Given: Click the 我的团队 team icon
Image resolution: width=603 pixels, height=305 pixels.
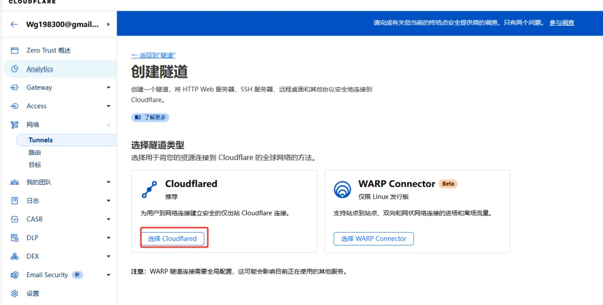Looking at the screenshot, I should click(x=15, y=183).
